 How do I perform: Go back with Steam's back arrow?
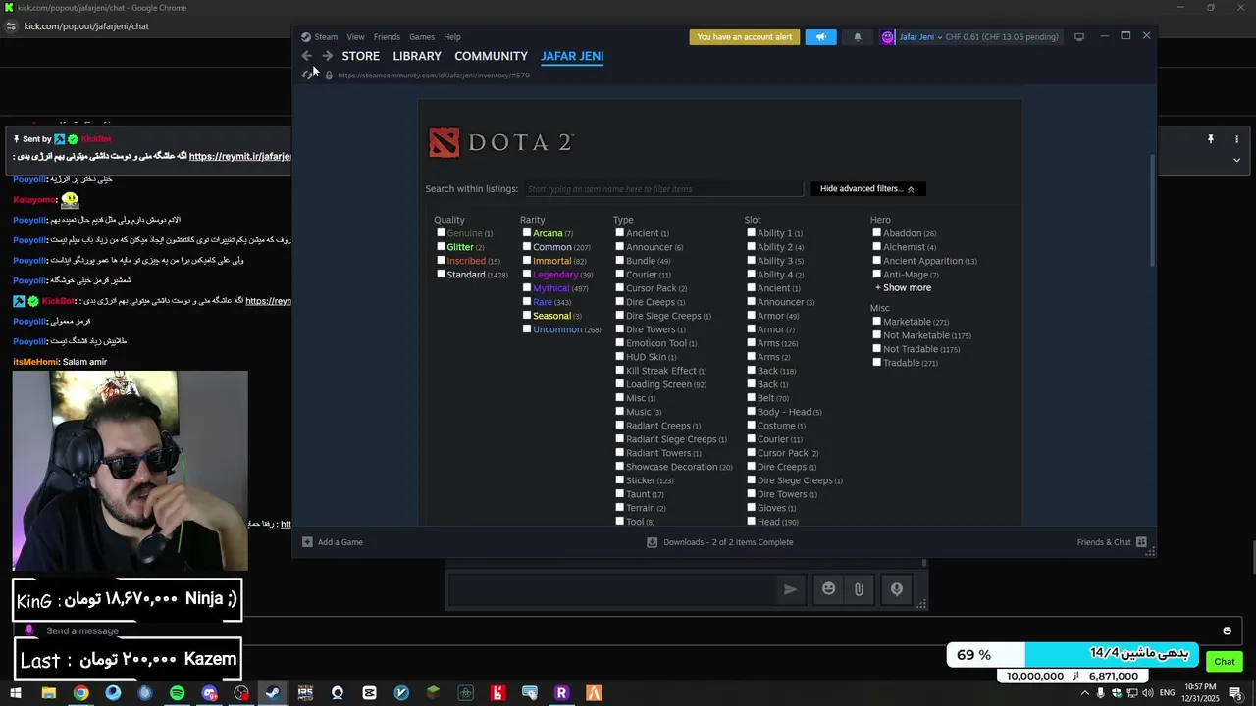(307, 56)
